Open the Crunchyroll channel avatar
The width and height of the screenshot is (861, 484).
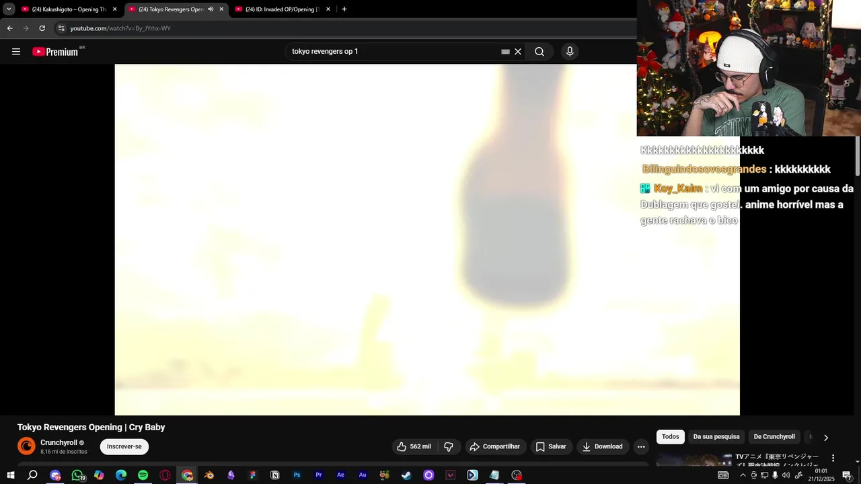click(26, 446)
